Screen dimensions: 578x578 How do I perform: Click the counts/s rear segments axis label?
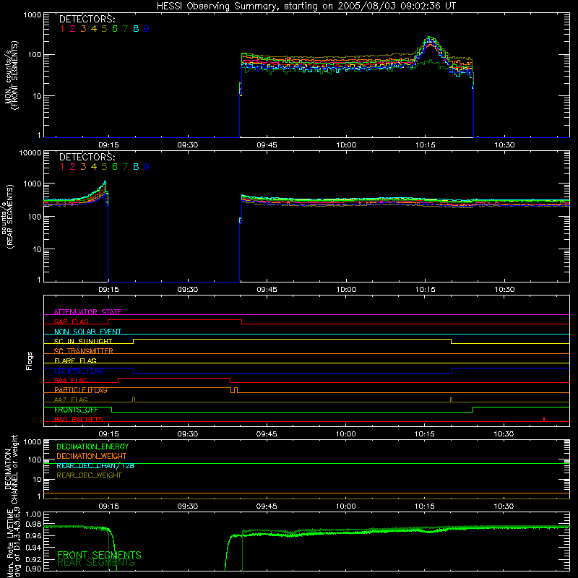tap(8, 216)
